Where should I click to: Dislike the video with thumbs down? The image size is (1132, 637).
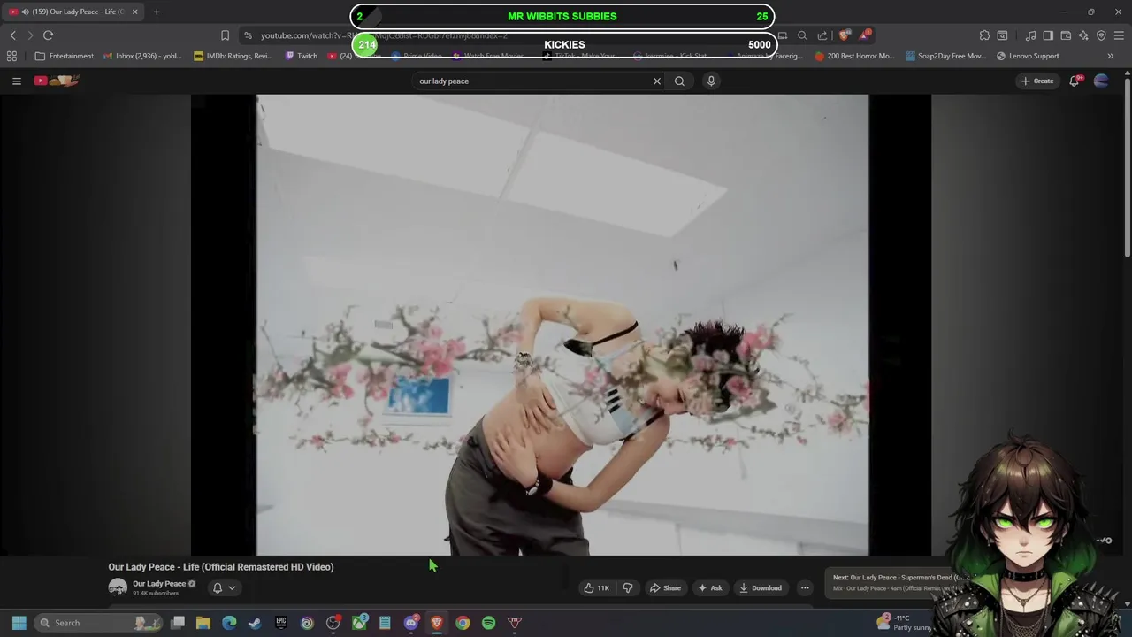(628, 587)
